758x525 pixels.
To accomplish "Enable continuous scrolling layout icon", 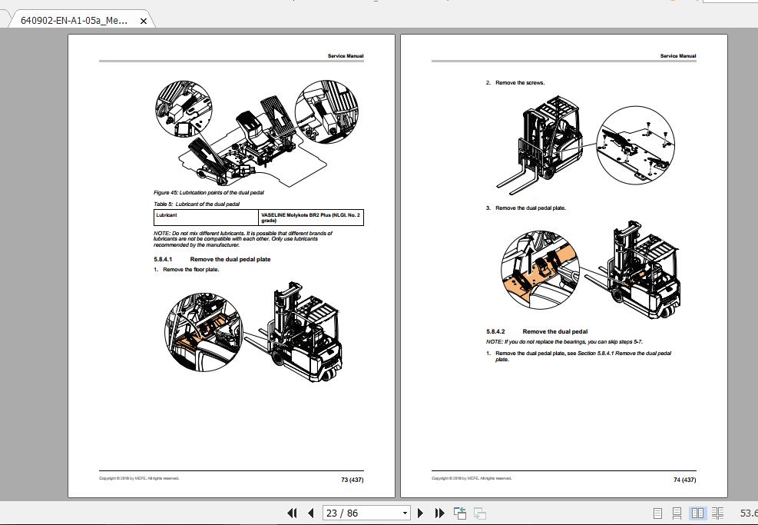I will (677, 513).
